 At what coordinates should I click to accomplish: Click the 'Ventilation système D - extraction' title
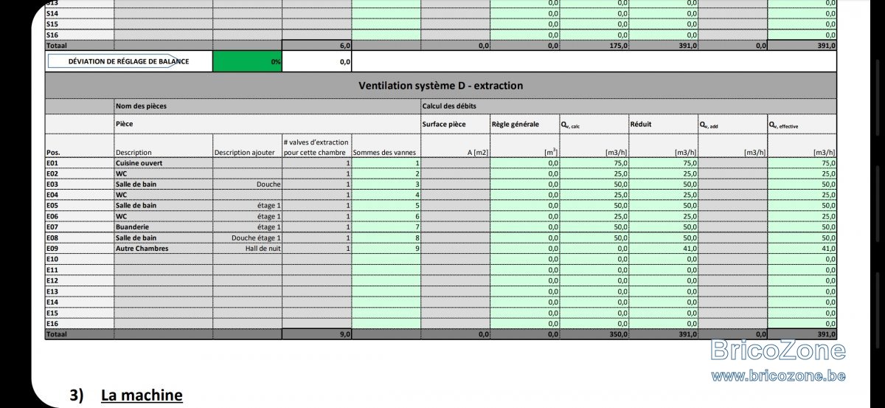click(x=440, y=86)
